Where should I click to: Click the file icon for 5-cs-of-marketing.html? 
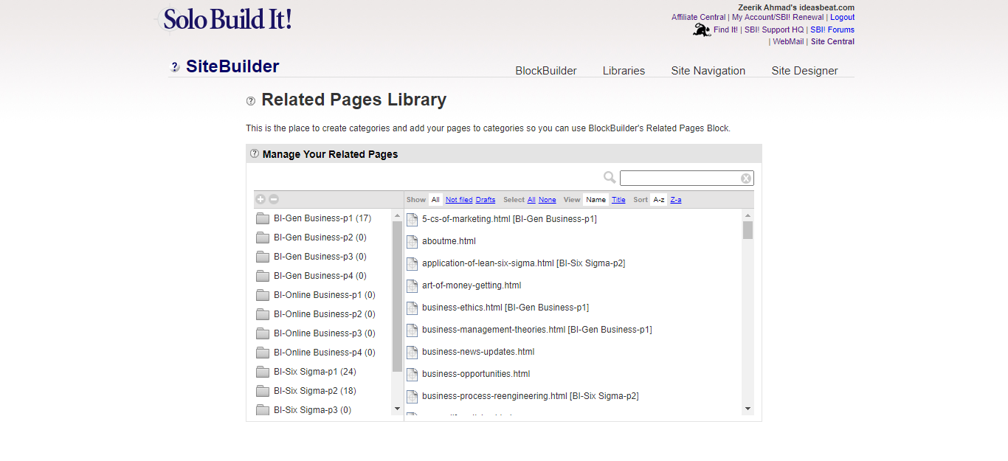tap(412, 219)
